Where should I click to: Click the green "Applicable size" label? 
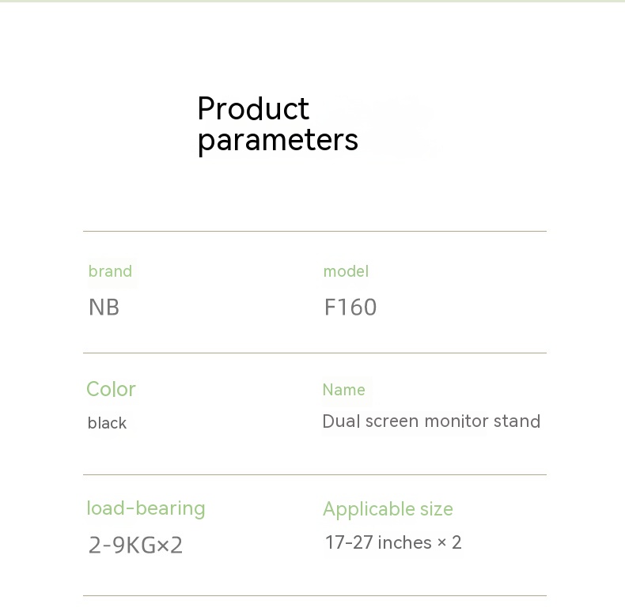tap(388, 509)
